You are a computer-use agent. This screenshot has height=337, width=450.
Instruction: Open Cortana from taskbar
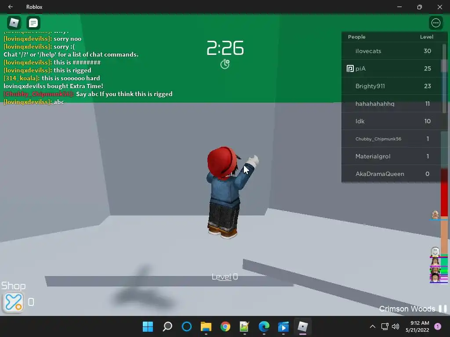coord(186,326)
